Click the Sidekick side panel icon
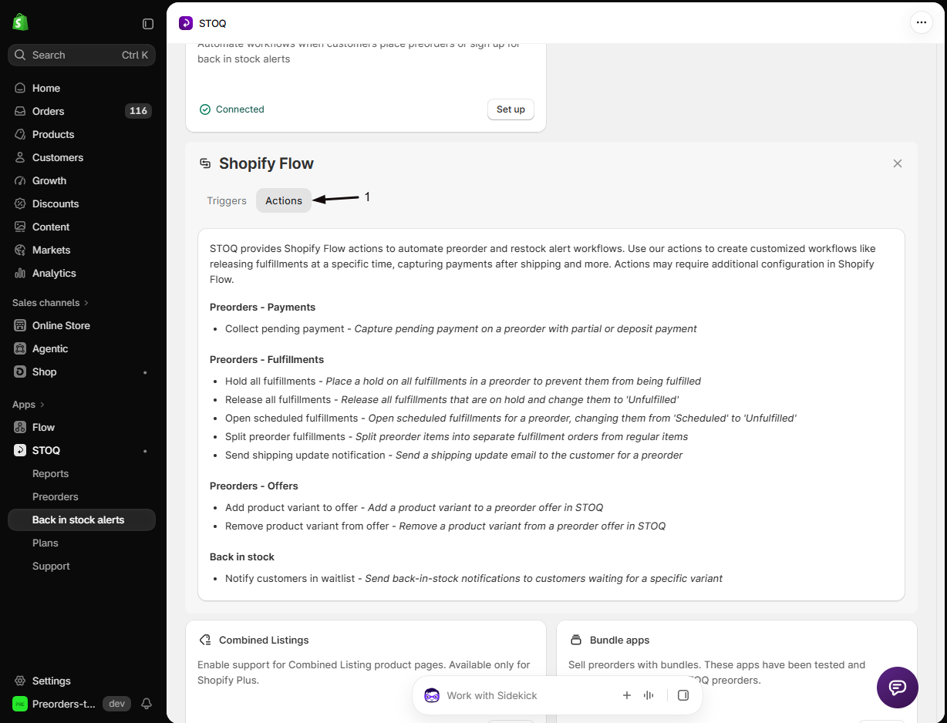Viewport: 947px width, 723px height. tap(683, 695)
